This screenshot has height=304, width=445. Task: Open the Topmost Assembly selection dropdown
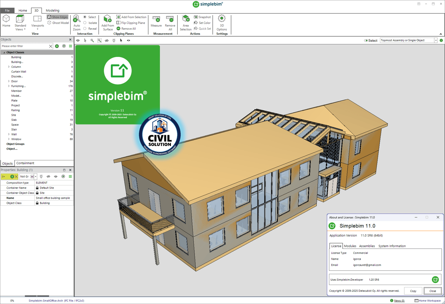tap(436, 41)
